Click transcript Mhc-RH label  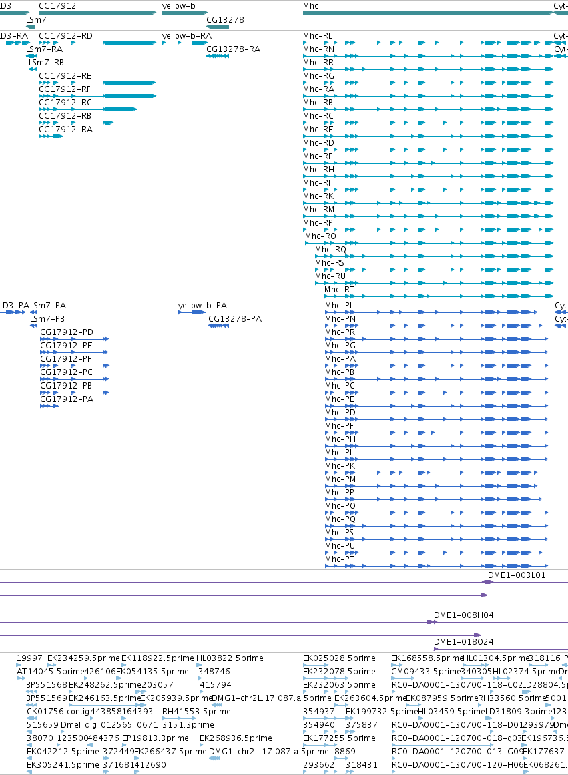(318, 170)
